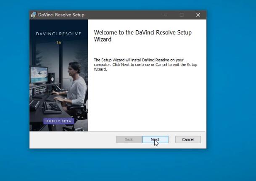Click the Next button to continue setup
The height and width of the screenshot is (181, 256).
155,139
